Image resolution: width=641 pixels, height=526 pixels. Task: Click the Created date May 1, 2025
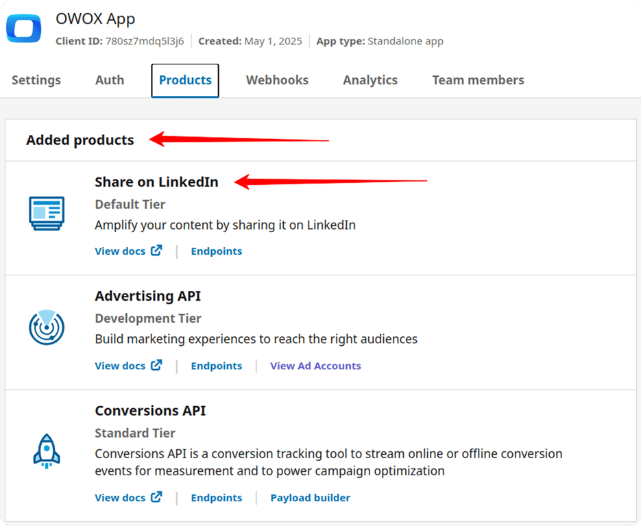pos(273,41)
